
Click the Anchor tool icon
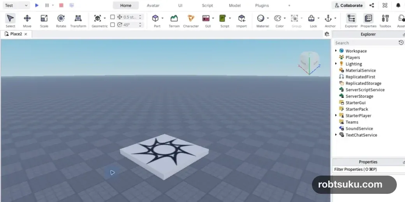pos(328,18)
